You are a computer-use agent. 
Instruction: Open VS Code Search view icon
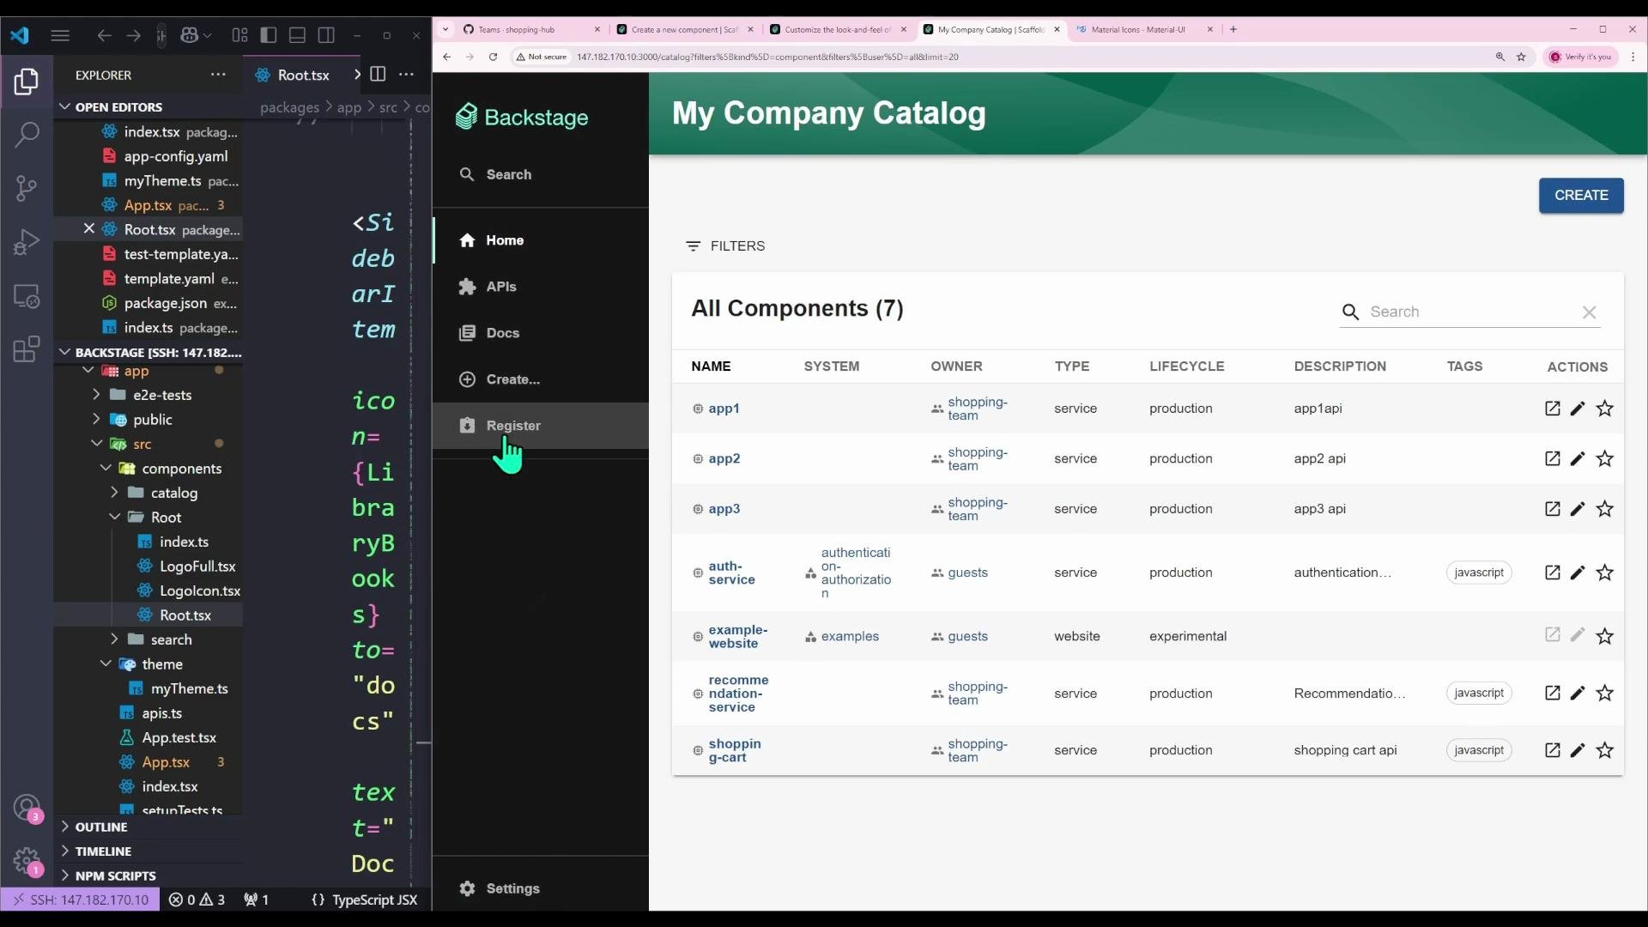click(x=26, y=135)
